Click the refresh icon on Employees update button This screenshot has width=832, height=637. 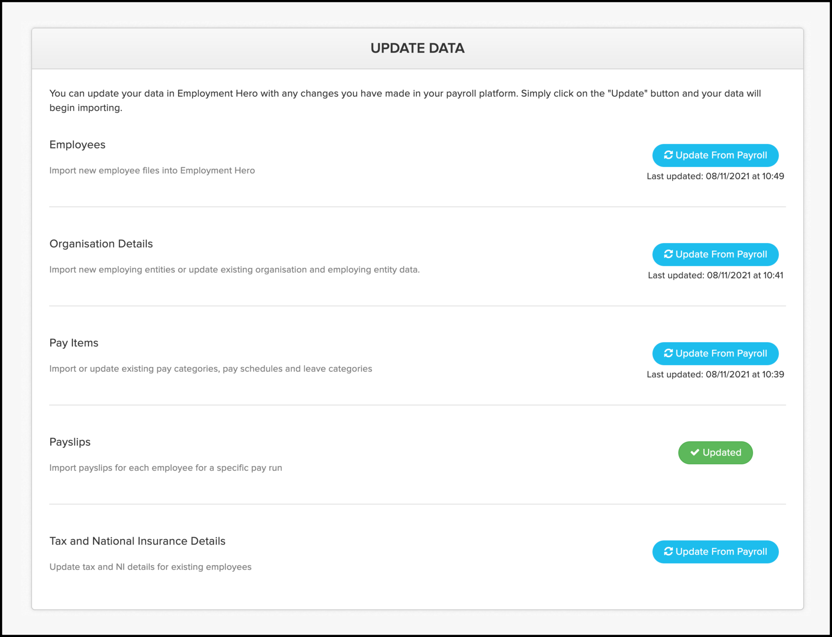pyautogui.click(x=668, y=155)
